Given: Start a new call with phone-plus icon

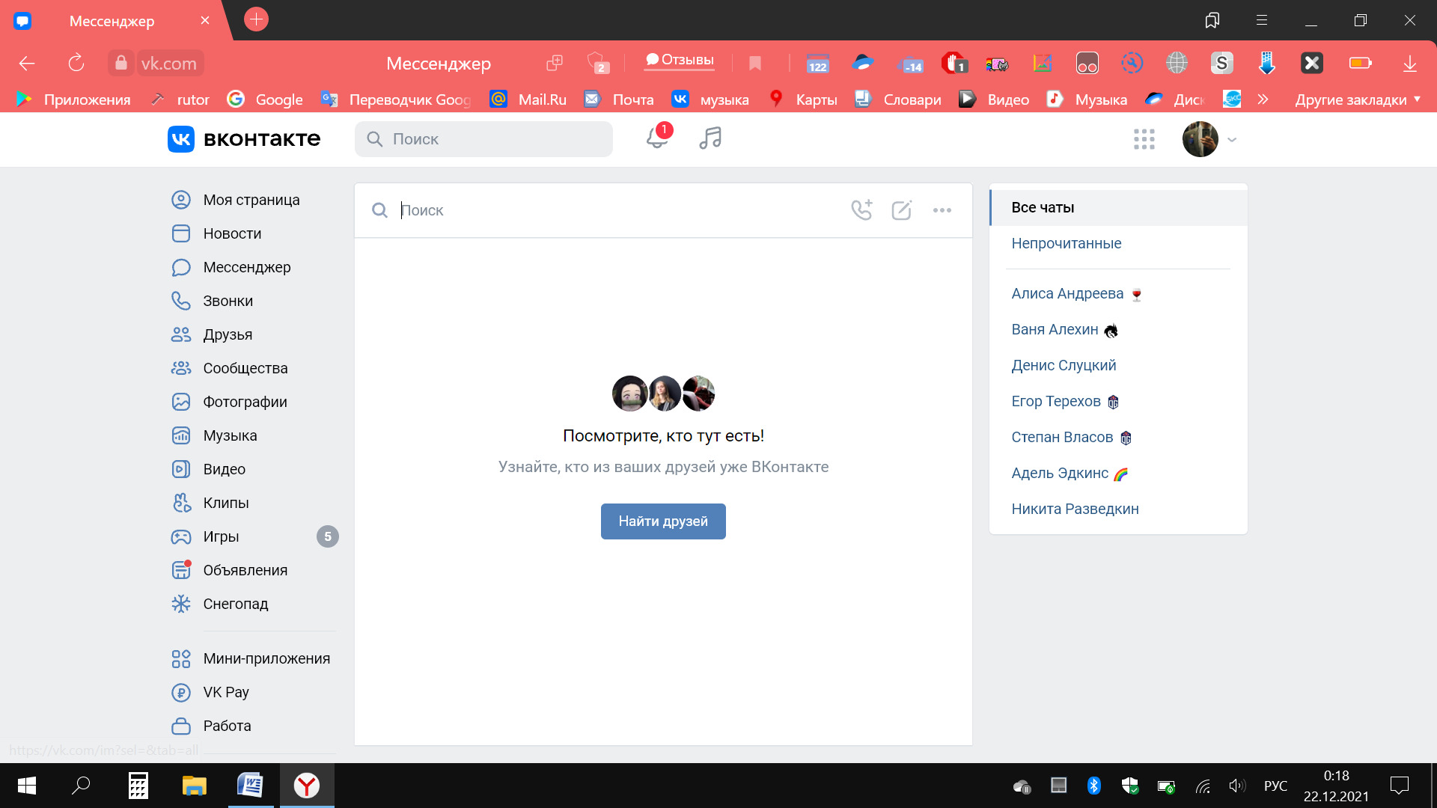Looking at the screenshot, I should pyautogui.click(x=861, y=210).
